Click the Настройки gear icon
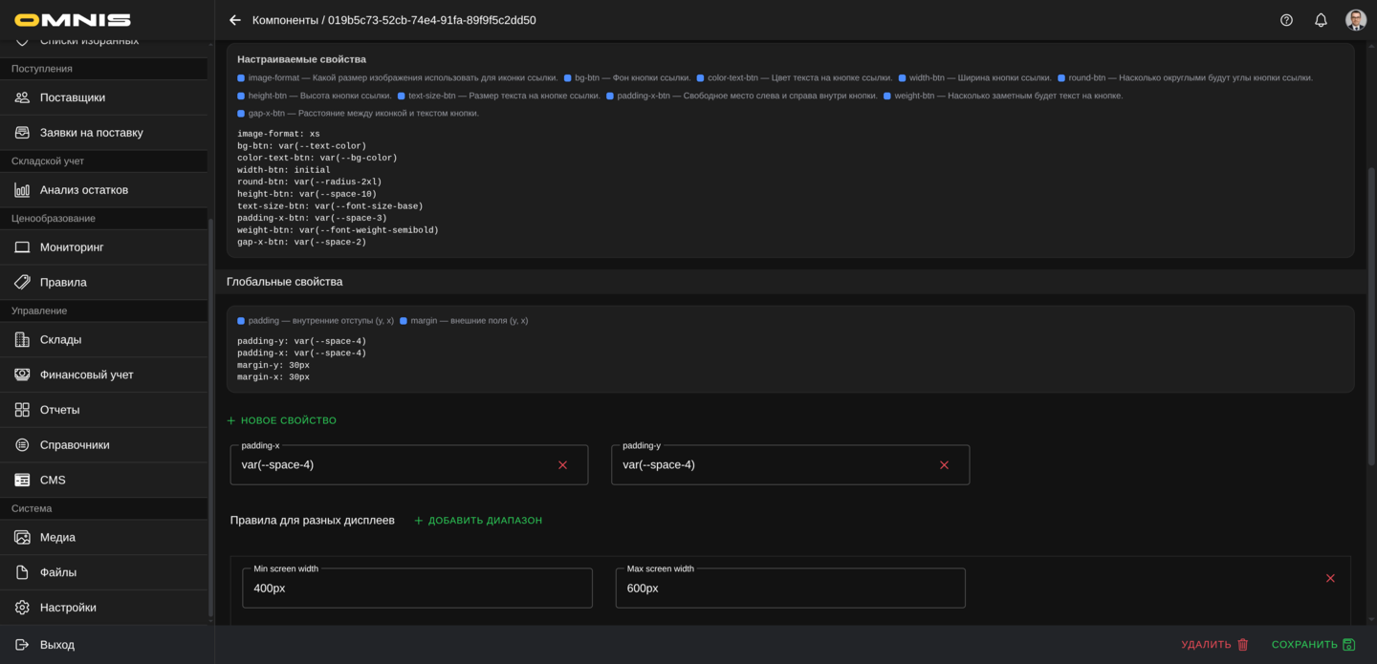Image resolution: width=1377 pixels, height=664 pixels. (22, 608)
